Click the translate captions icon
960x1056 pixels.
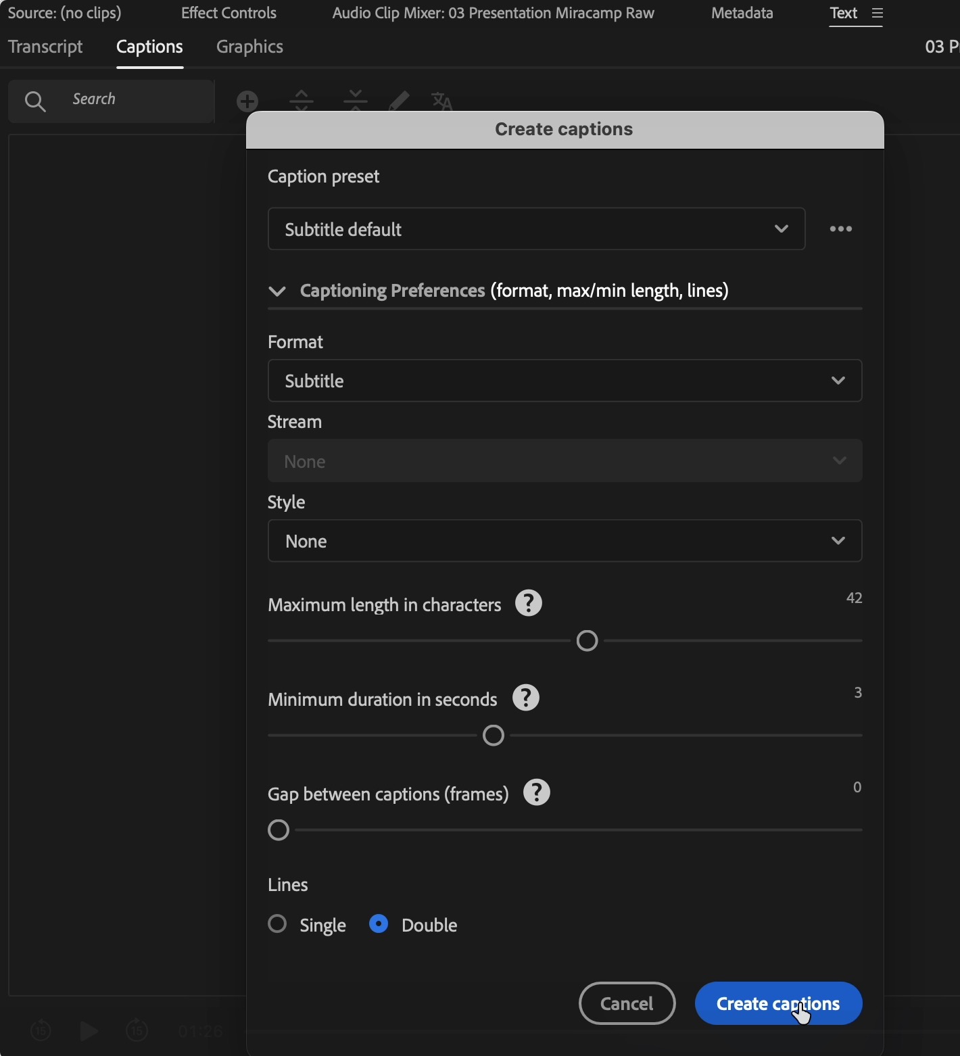442,101
